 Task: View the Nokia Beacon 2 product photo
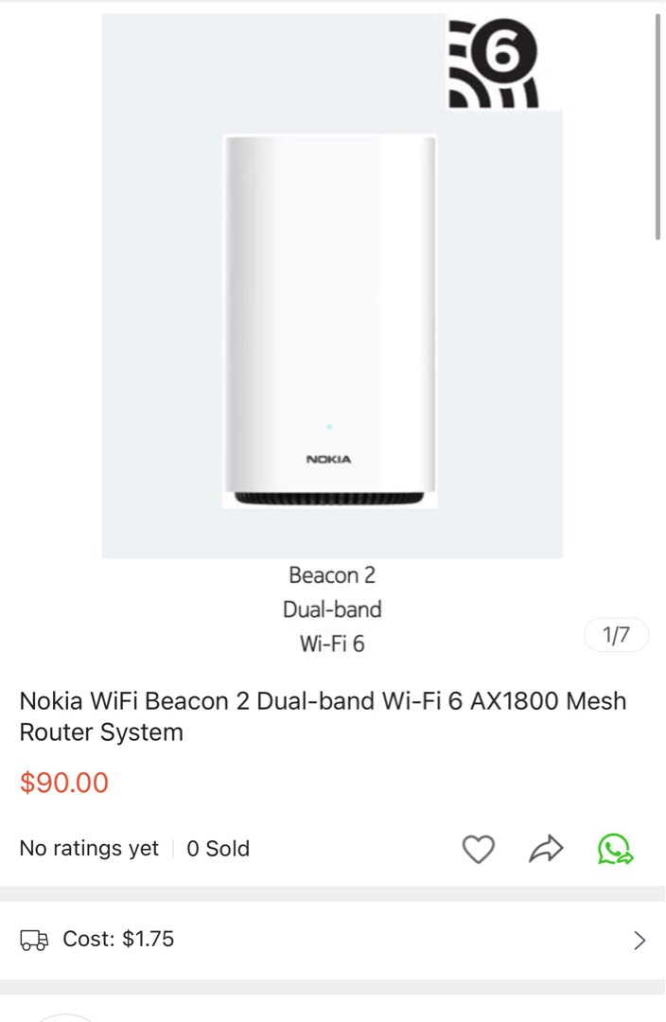click(329, 322)
